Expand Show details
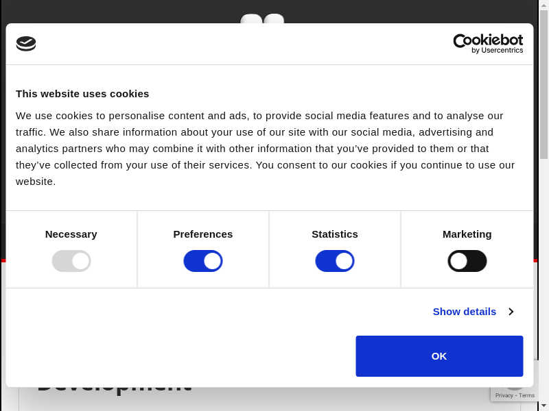549x411 pixels. [x=464, y=312]
